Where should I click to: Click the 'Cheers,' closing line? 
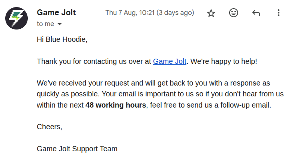(49, 127)
